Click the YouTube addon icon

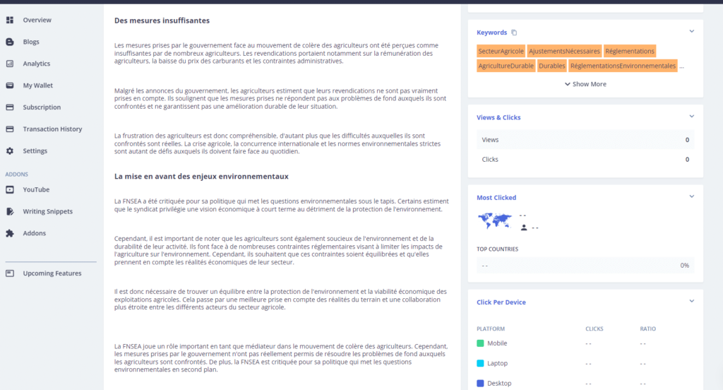tap(10, 189)
